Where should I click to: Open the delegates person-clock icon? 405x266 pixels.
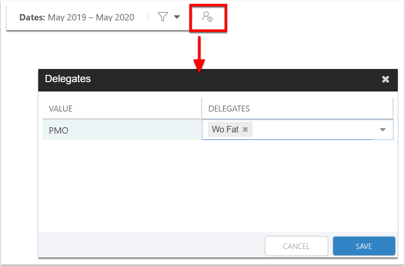(x=208, y=17)
